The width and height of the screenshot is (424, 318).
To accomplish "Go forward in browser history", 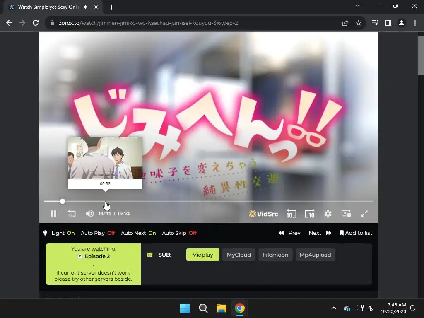I will [22, 23].
